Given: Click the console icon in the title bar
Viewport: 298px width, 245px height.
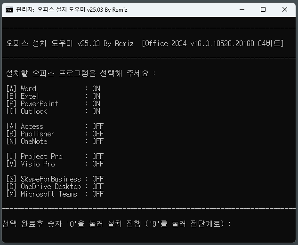Looking at the screenshot, I should coord(9,10).
